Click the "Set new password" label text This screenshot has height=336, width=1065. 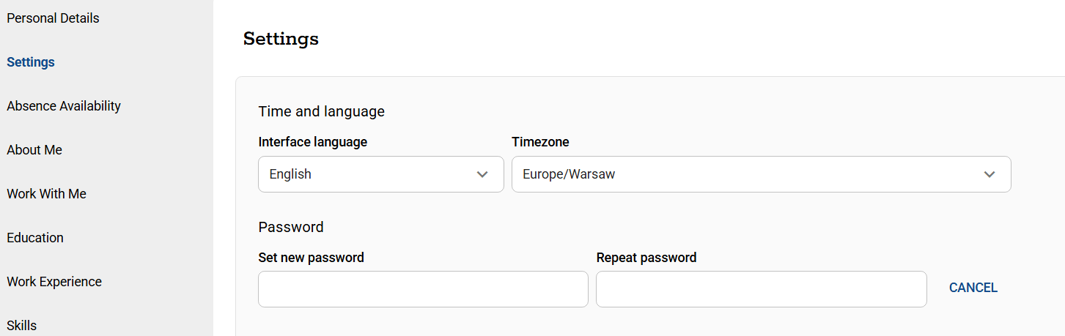coord(312,258)
